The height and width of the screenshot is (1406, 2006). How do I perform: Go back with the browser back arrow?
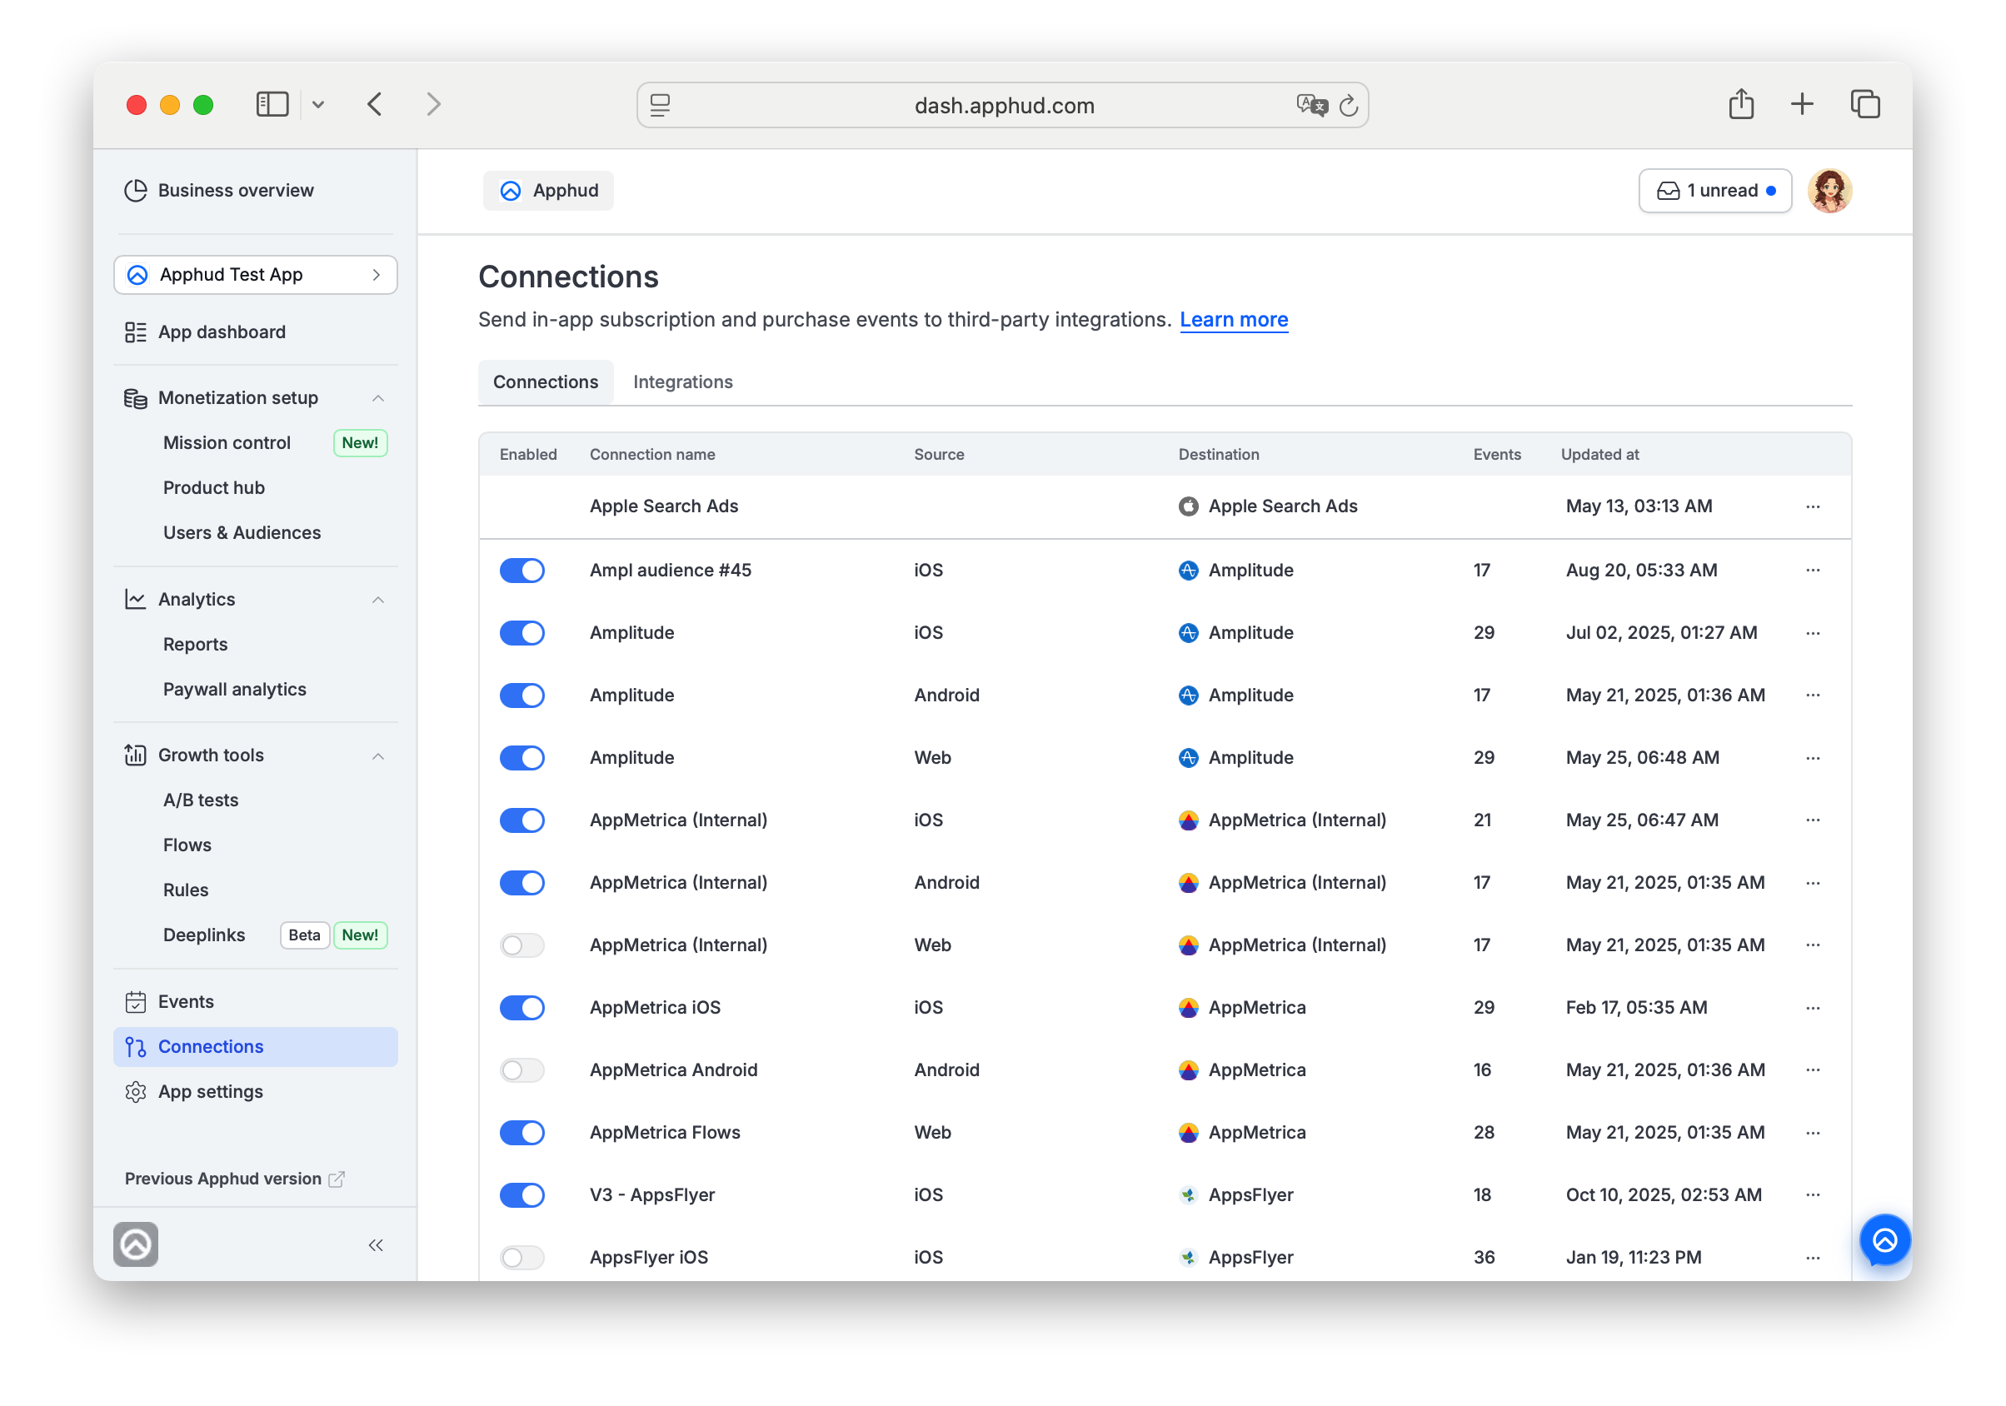point(375,105)
